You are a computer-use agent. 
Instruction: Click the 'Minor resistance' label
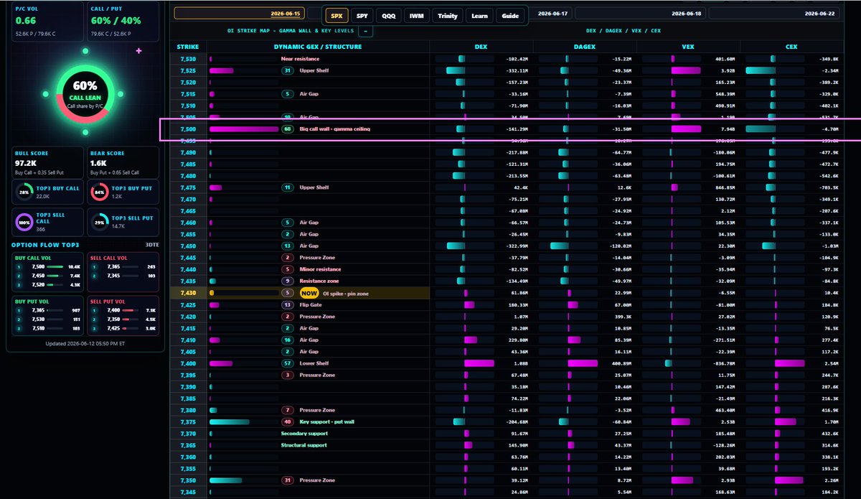point(320,269)
